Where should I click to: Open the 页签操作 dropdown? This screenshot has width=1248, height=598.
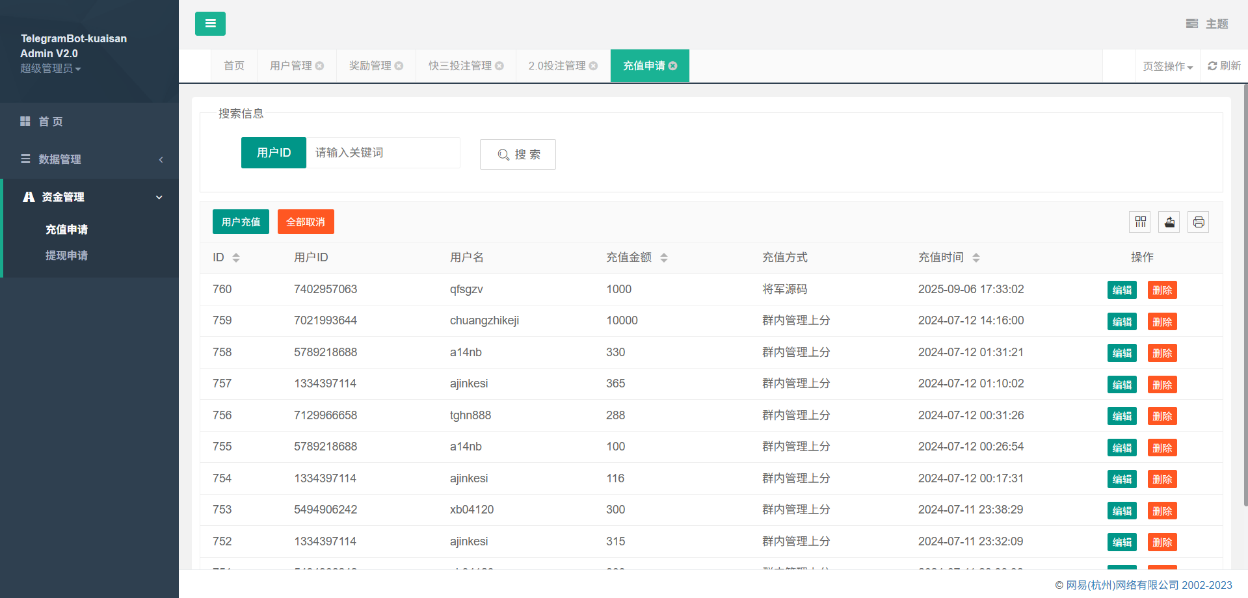pos(1167,66)
